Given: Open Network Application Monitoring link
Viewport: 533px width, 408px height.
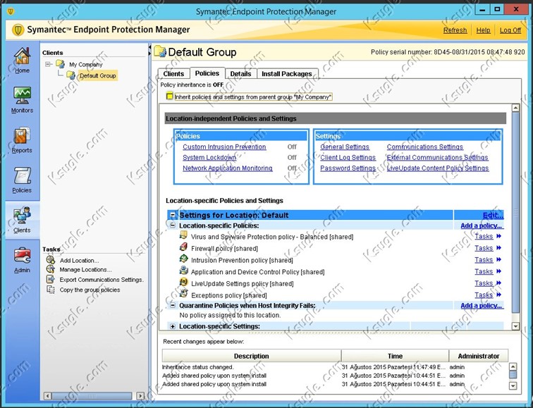Looking at the screenshot, I should [x=228, y=168].
